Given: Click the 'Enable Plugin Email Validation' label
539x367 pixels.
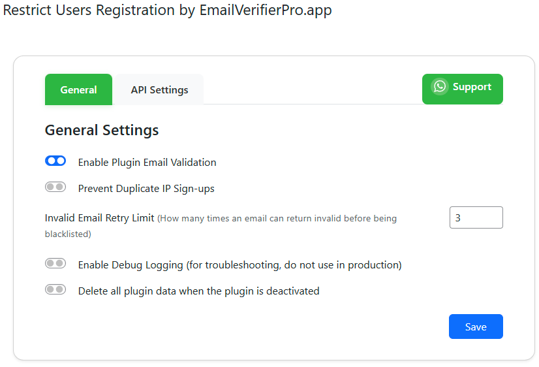Looking at the screenshot, I should [x=147, y=162].
